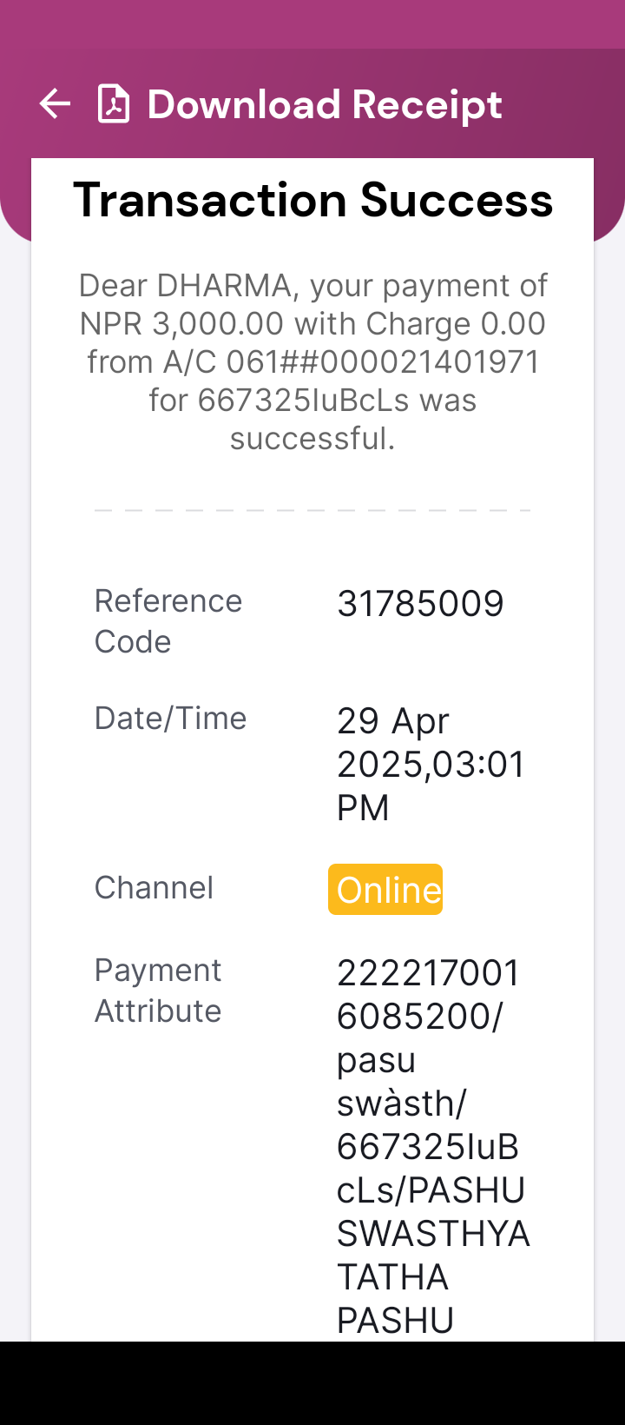Image resolution: width=625 pixels, height=1425 pixels.
Task: Click the Payment Attribute label
Action: click(x=158, y=991)
